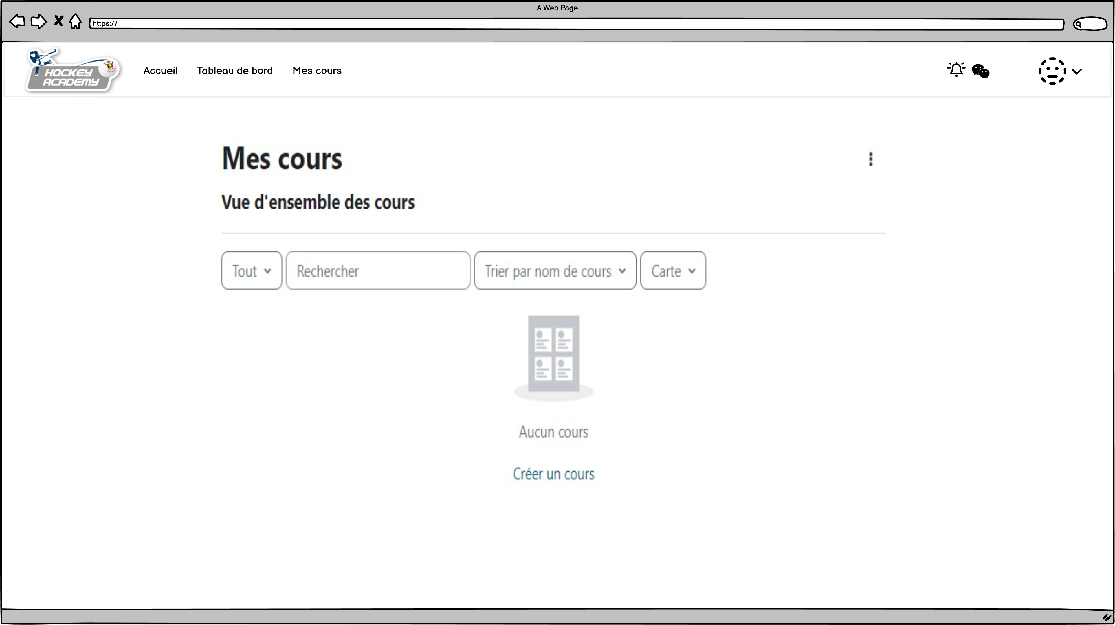The width and height of the screenshot is (1115, 625).
Task: Click the browser search box
Action: click(1090, 24)
